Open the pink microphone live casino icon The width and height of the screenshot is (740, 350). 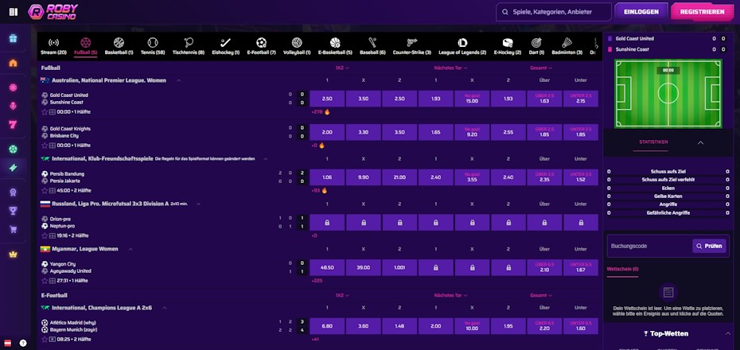click(x=14, y=106)
